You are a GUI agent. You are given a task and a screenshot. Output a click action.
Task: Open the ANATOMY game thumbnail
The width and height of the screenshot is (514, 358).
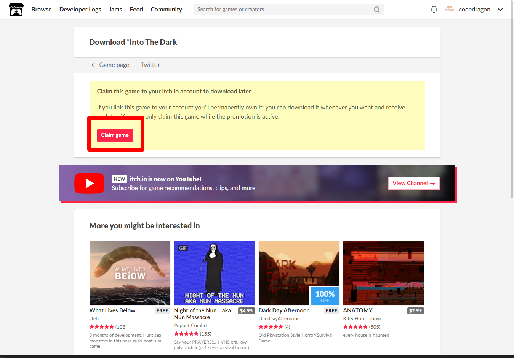[384, 273]
